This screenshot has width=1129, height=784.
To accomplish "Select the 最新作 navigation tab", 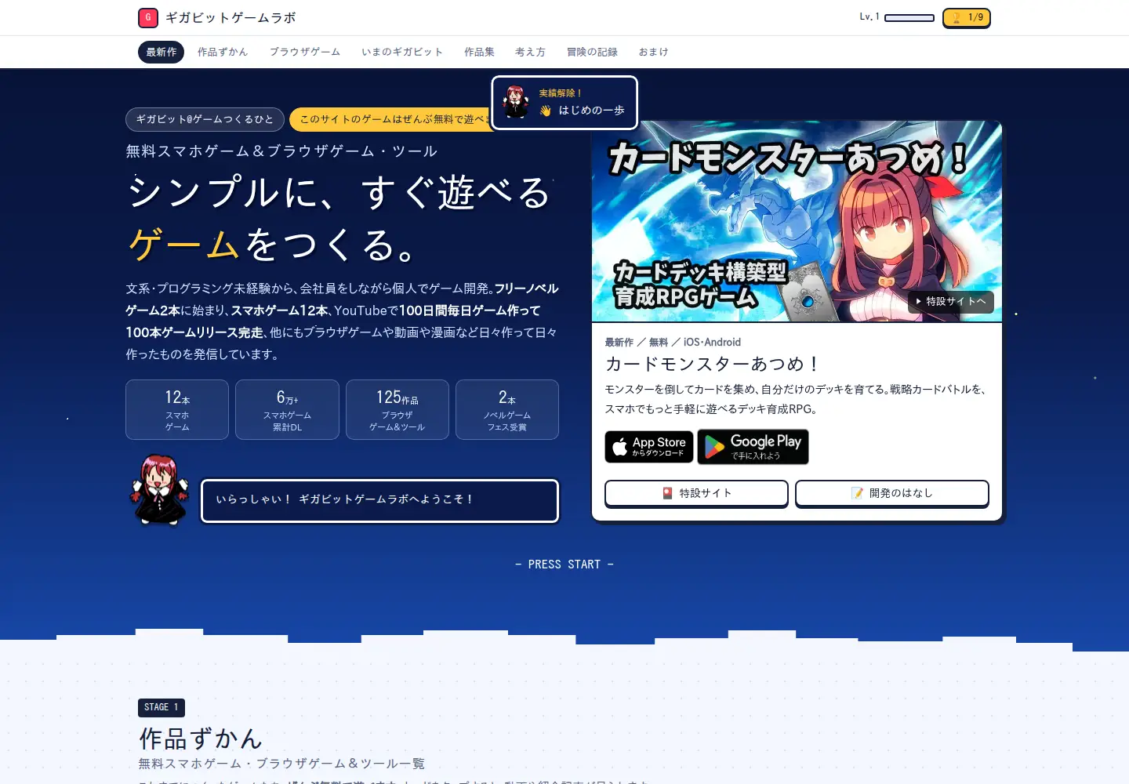I will point(162,52).
